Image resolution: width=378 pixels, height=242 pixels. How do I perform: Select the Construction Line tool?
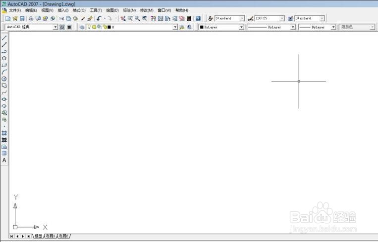click(4, 45)
